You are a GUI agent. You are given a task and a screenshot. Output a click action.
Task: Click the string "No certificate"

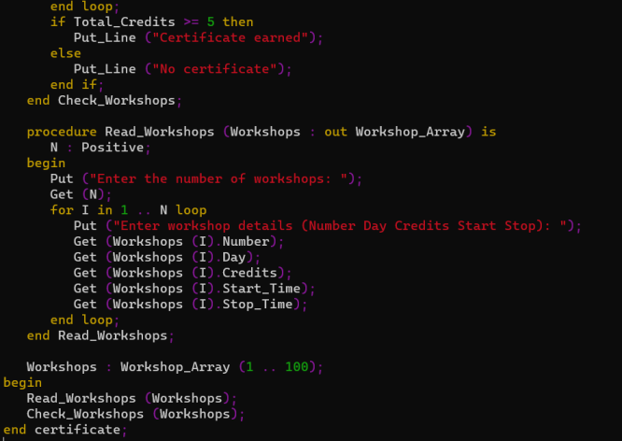coord(214,69)
